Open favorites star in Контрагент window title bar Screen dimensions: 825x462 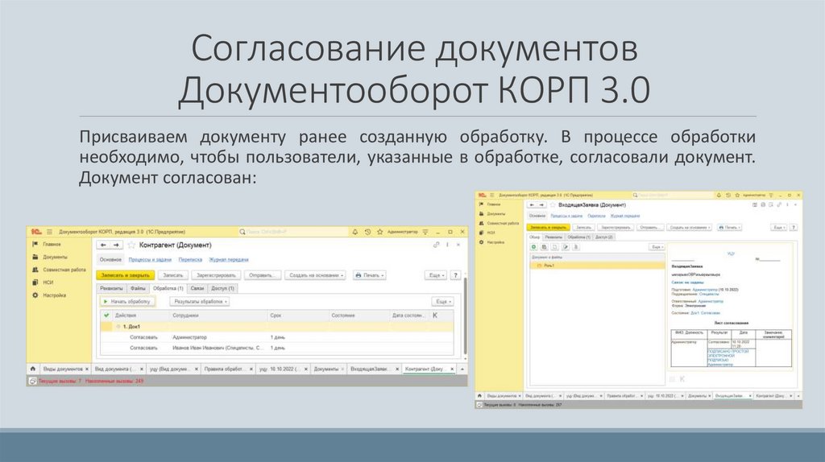click(x=380, y=232)
